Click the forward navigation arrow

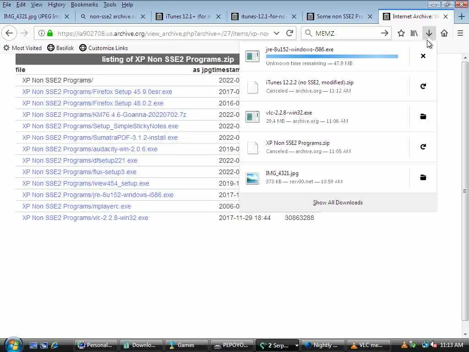24,33
